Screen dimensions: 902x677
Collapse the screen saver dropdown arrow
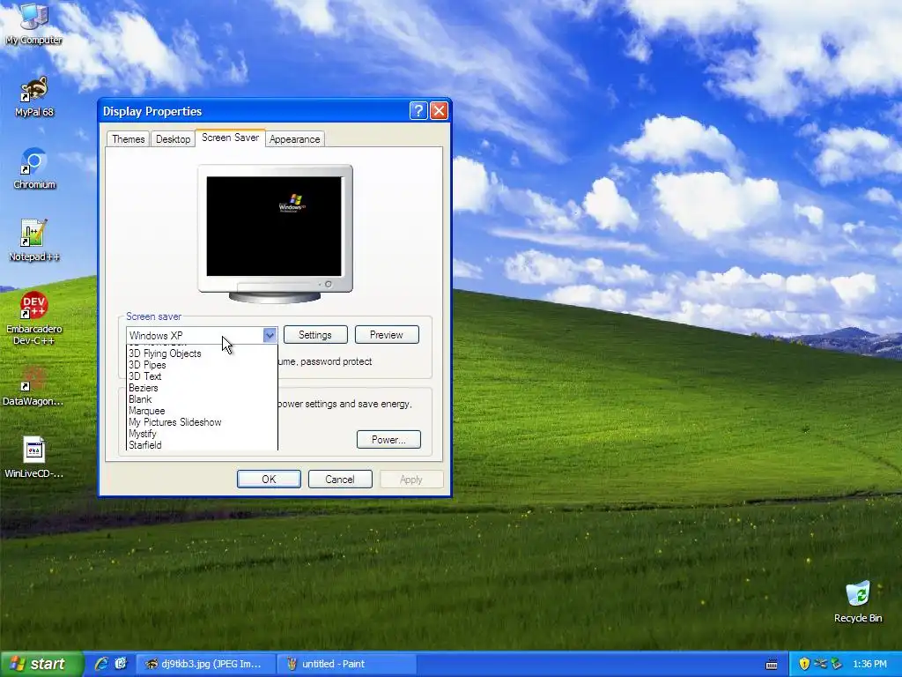[270, 335]
